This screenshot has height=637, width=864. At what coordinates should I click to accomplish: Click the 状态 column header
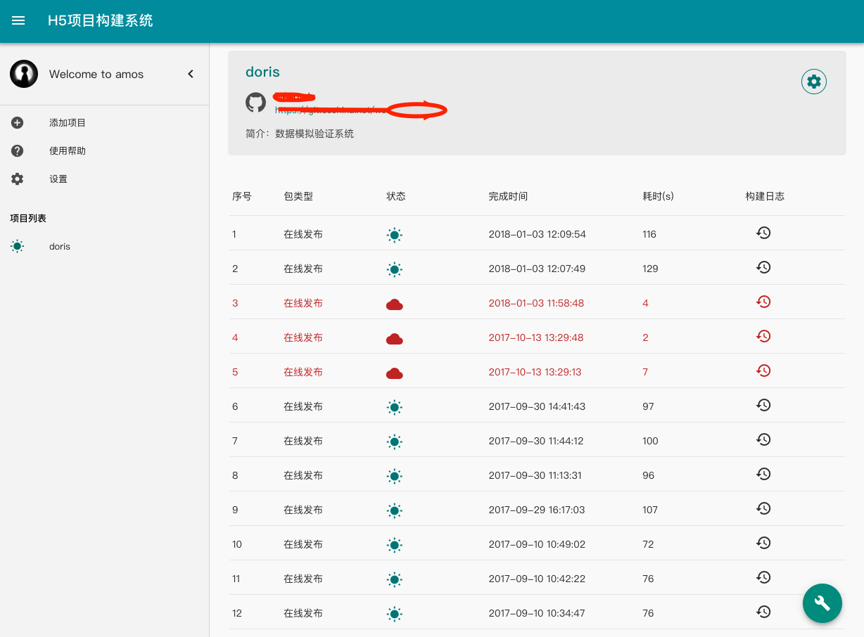click(x=396, y=196)
